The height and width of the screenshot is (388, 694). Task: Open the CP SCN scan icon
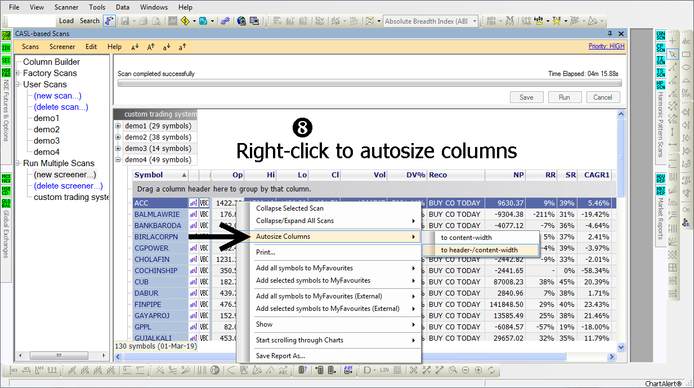(x=660, y=48)
